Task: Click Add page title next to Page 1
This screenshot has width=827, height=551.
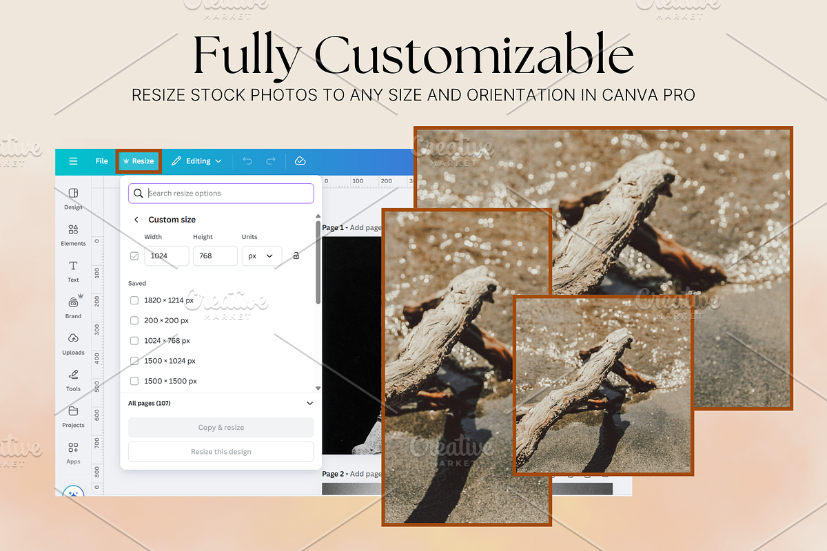Action: (365, 228)
